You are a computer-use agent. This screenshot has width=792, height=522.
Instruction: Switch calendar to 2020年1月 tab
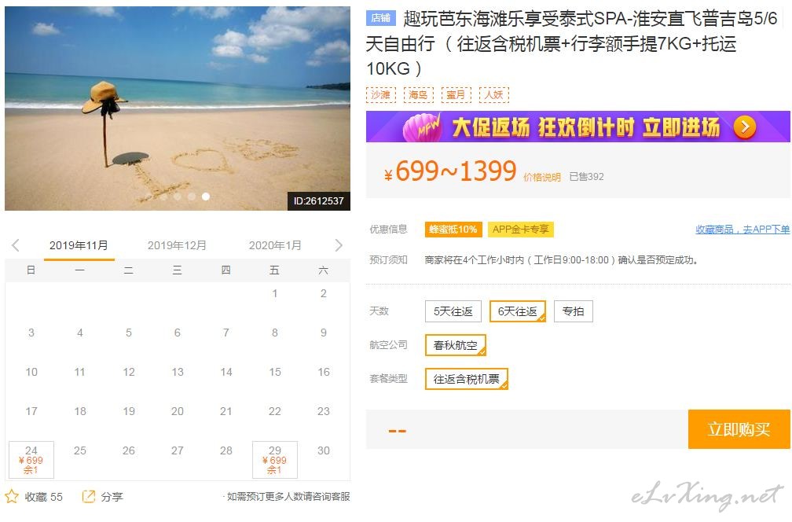(x=275, y=245)
